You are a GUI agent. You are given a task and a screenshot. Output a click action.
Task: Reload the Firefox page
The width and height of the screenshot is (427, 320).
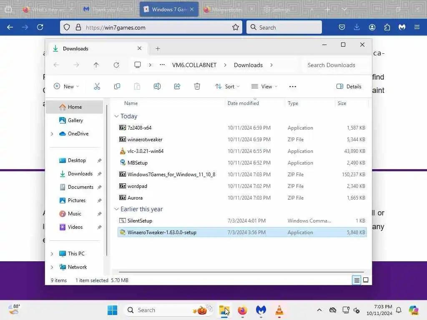coord(40,27)
